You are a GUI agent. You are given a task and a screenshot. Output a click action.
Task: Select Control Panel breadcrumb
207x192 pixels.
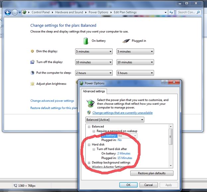(x=41, y=12)
